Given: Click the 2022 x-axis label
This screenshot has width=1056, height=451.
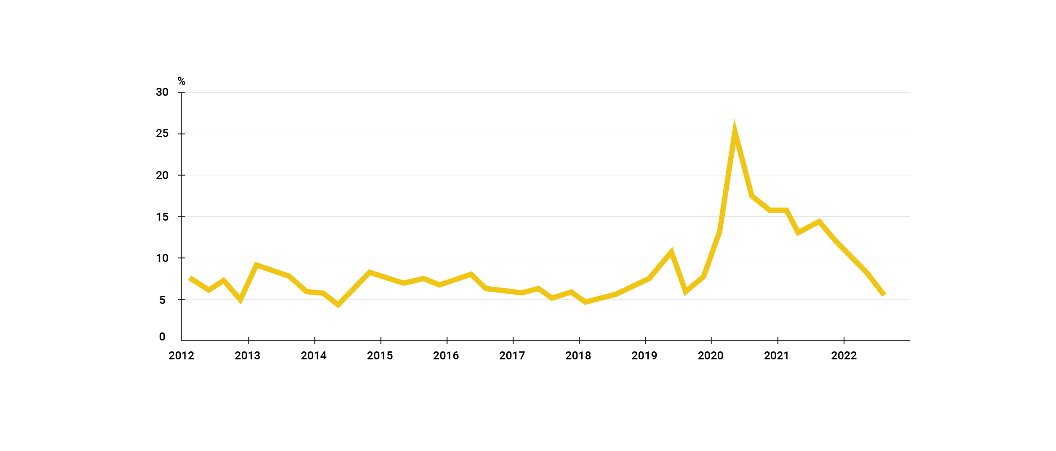Looking at the screenshot, I should pos(844,356).
